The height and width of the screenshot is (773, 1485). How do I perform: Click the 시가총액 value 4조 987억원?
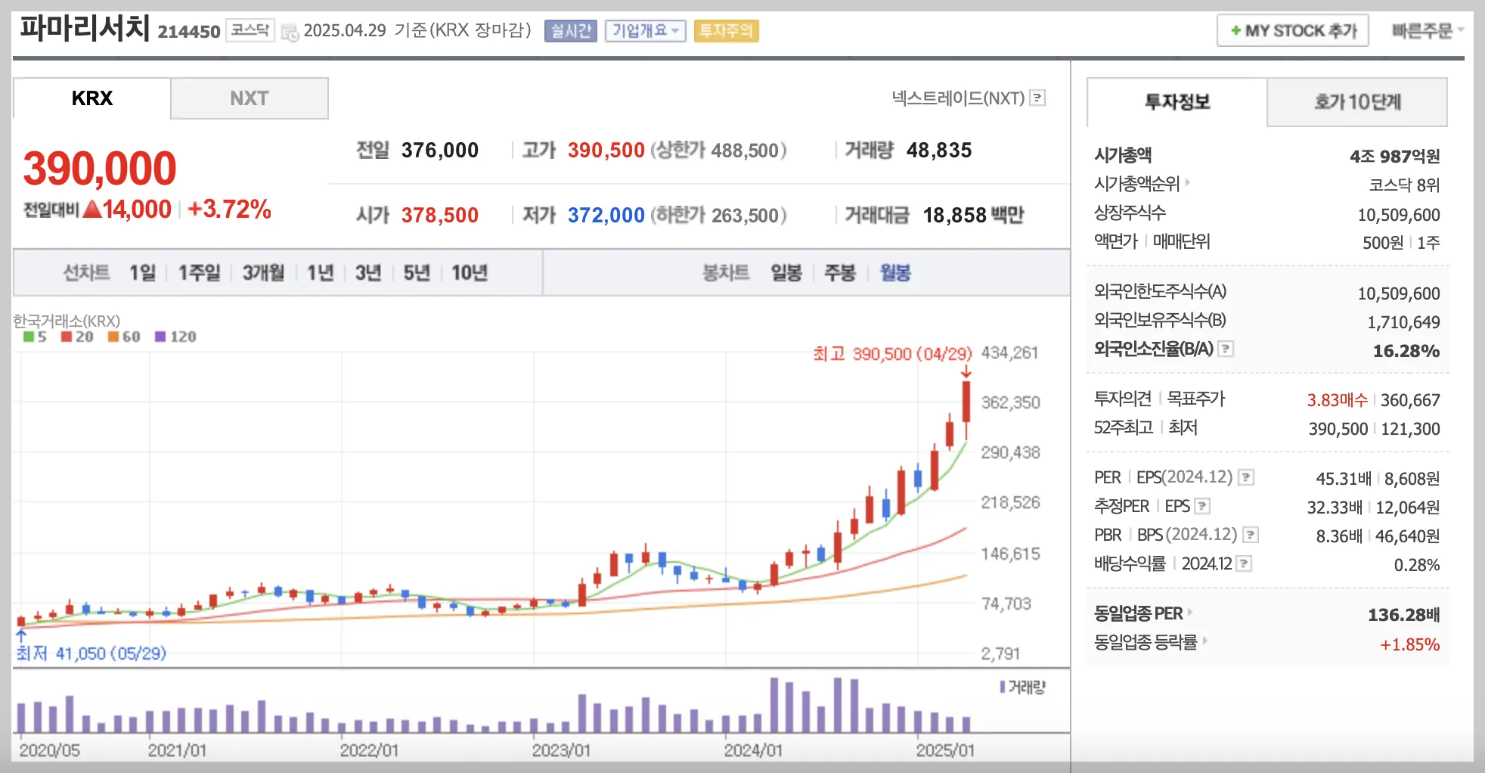[x=1394, y=156]
